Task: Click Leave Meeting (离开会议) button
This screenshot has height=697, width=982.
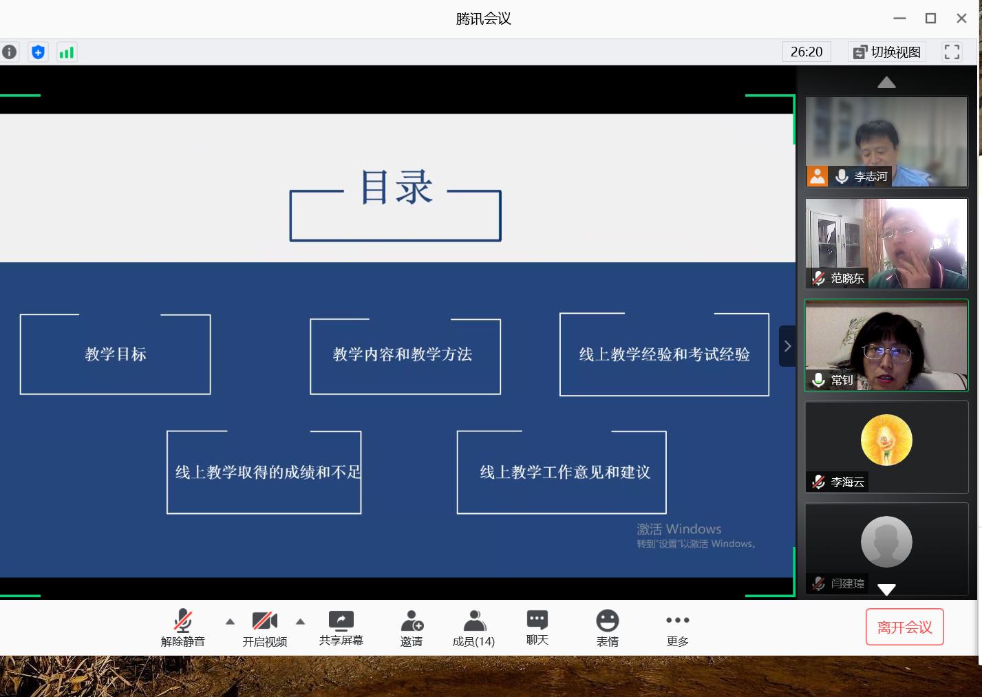Action: (904, 627)
